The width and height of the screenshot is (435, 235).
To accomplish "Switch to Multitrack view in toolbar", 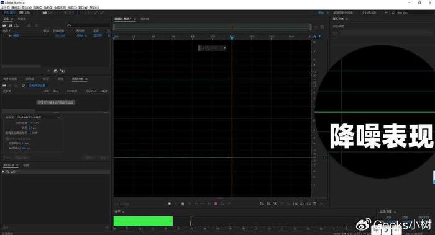I will 25,13.
